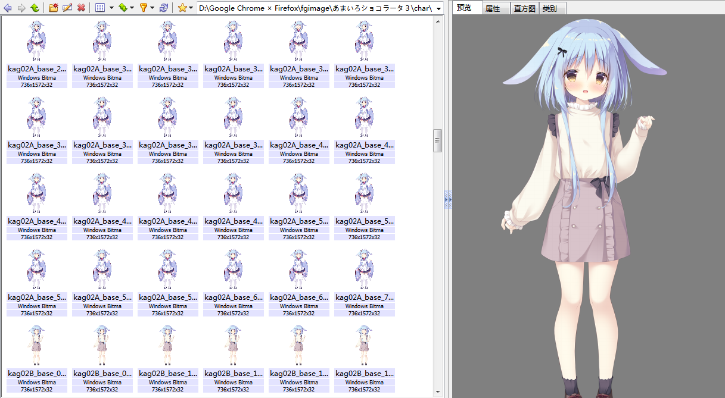The image size is (725, 398).
Task: Create a new folder from the toolbar
Action: pyautogui.click(x=54, y=8)
